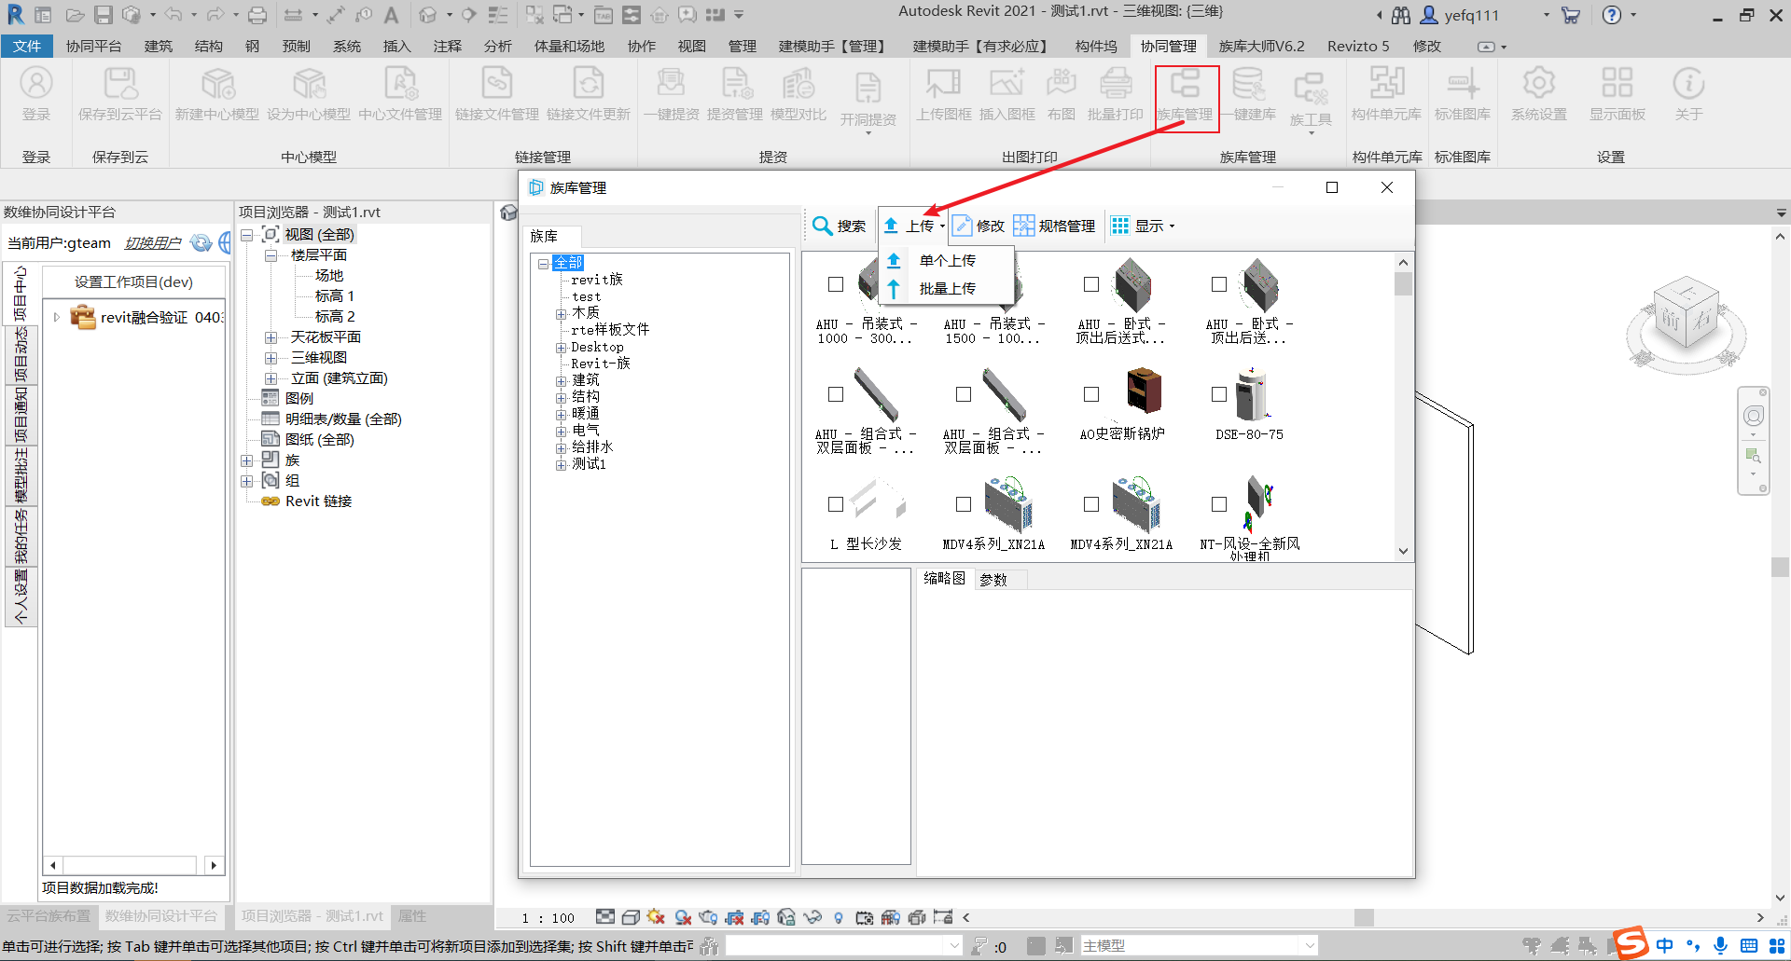This screenshot has width=1791, height=961.
Task: Click 插入图框 ribbon icon
Action: 1007,93
